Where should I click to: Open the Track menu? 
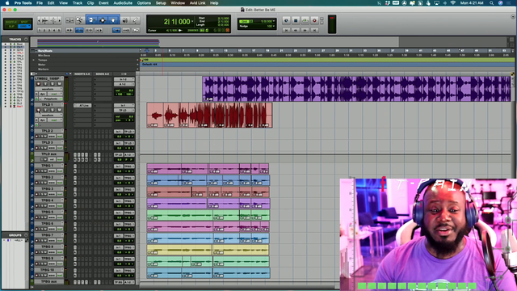tap(78, 3)
